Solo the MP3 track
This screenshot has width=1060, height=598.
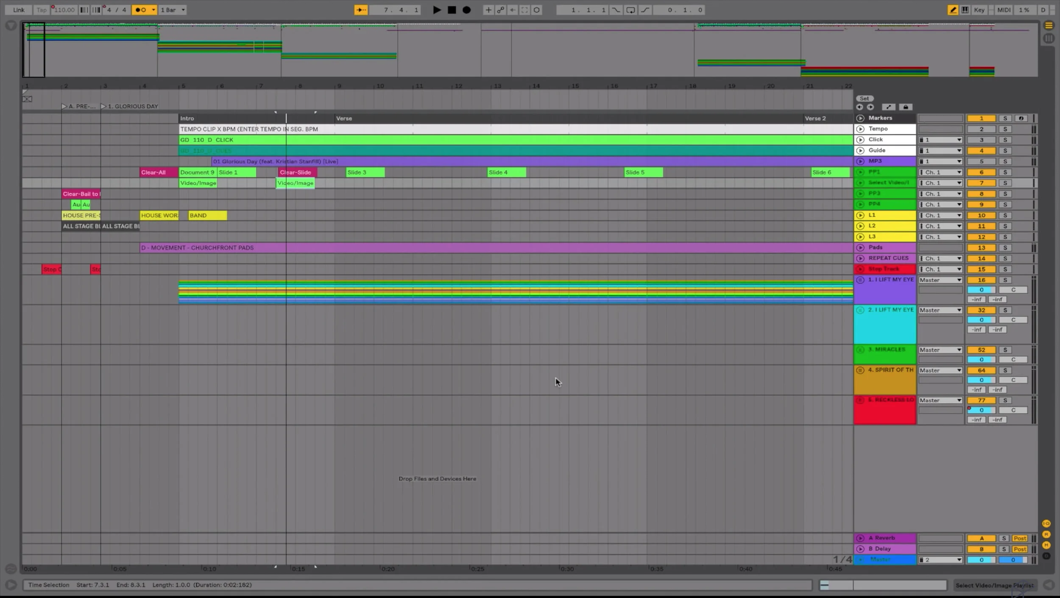click(x=1005, y=161)
